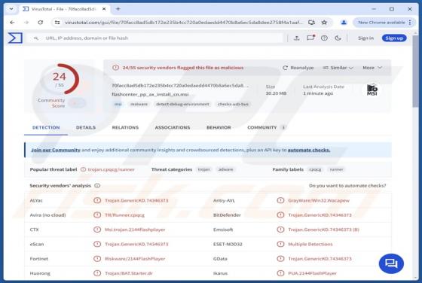Click info icon next to trojan.cpqcg/runner
This screenshot has height=283, width=422.
(x=83, y=169)
